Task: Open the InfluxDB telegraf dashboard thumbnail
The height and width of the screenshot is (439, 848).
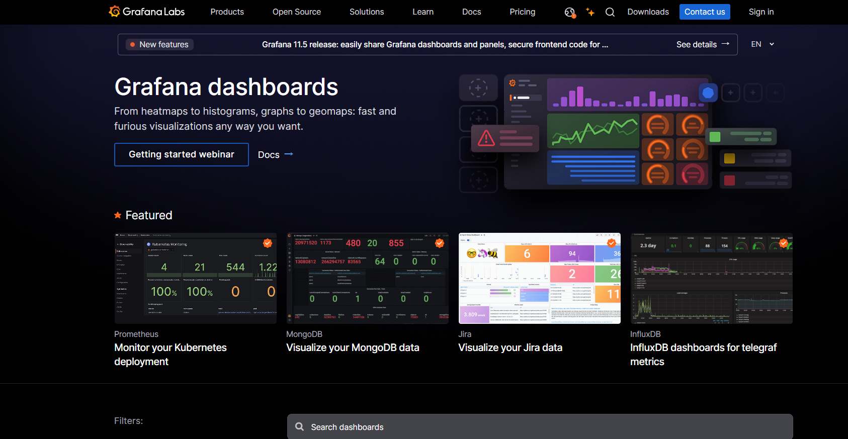Action: 712,278
